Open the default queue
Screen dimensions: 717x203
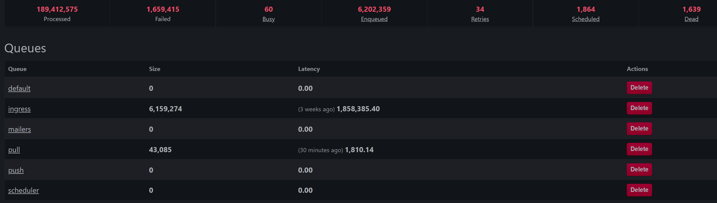19,88
